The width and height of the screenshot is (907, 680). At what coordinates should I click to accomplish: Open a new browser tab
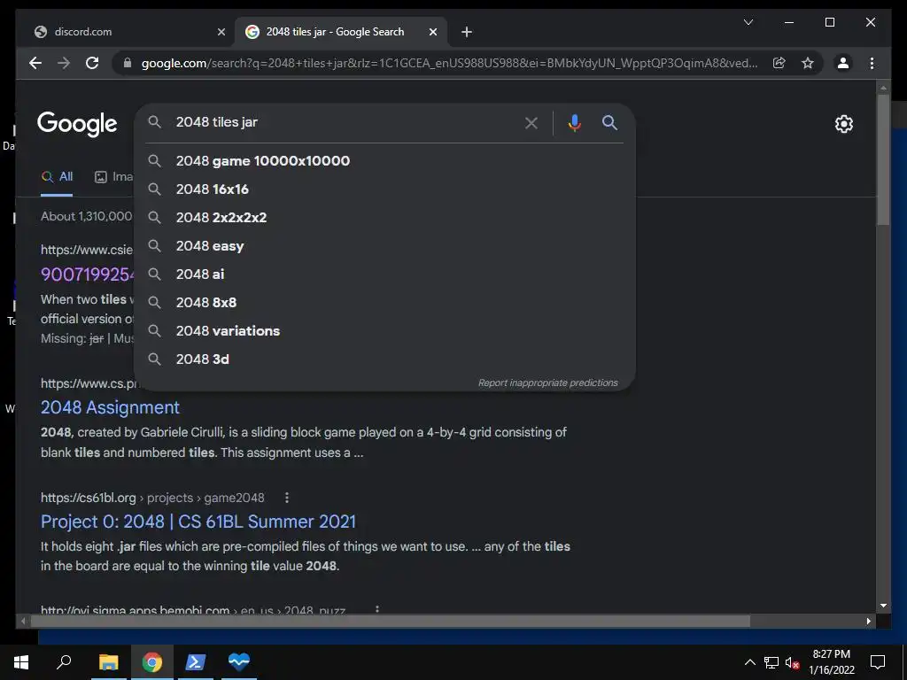467,32
